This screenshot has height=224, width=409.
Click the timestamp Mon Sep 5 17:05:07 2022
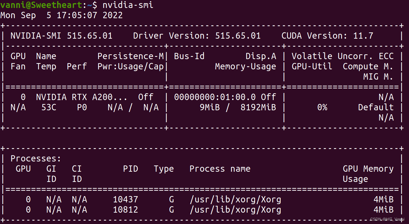(x=62, y=15)
